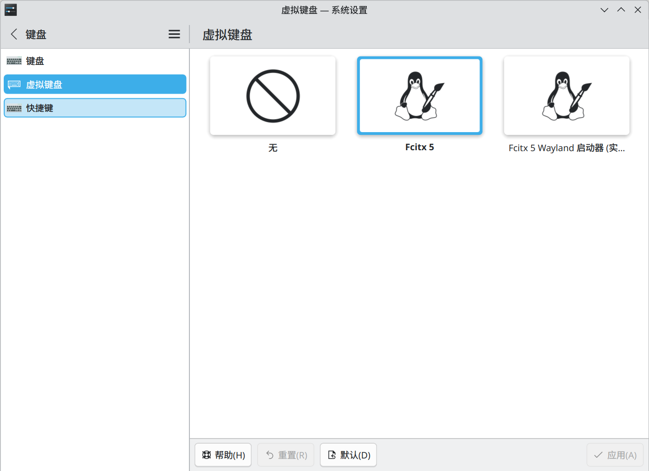Click the 默认(D) defaults button
Screen dimensions: 649x471
coord(348,455)
